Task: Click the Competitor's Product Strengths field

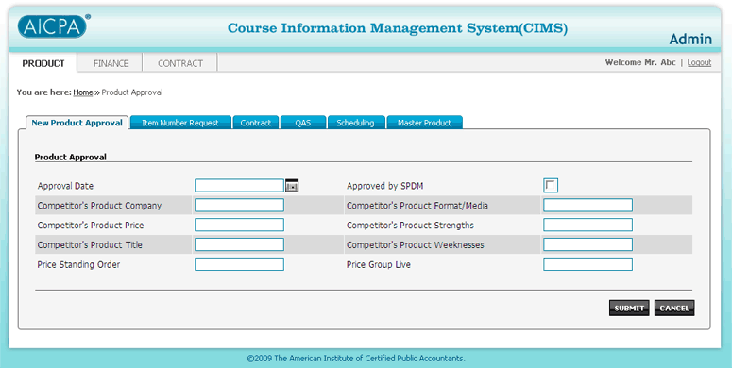Action: [x=587, y=225]
